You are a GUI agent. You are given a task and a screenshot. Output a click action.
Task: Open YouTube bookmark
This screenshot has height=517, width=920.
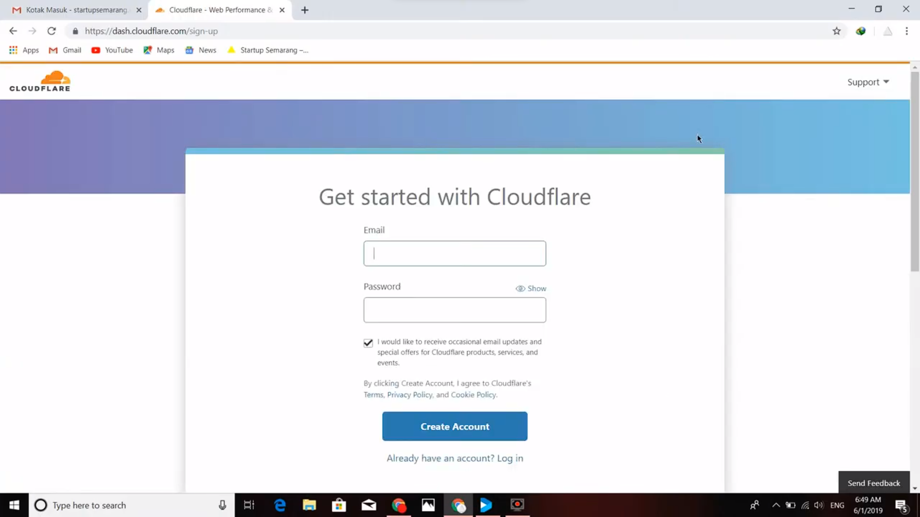click(x=112, y=50)
